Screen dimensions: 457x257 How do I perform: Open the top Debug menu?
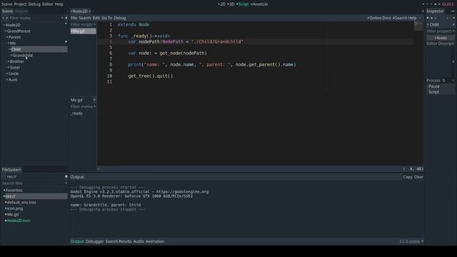coord(34,4)
